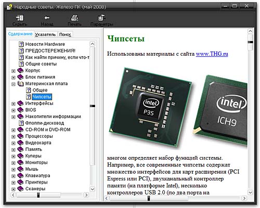Click the book icon beside Клавиатура

point(20,176)
